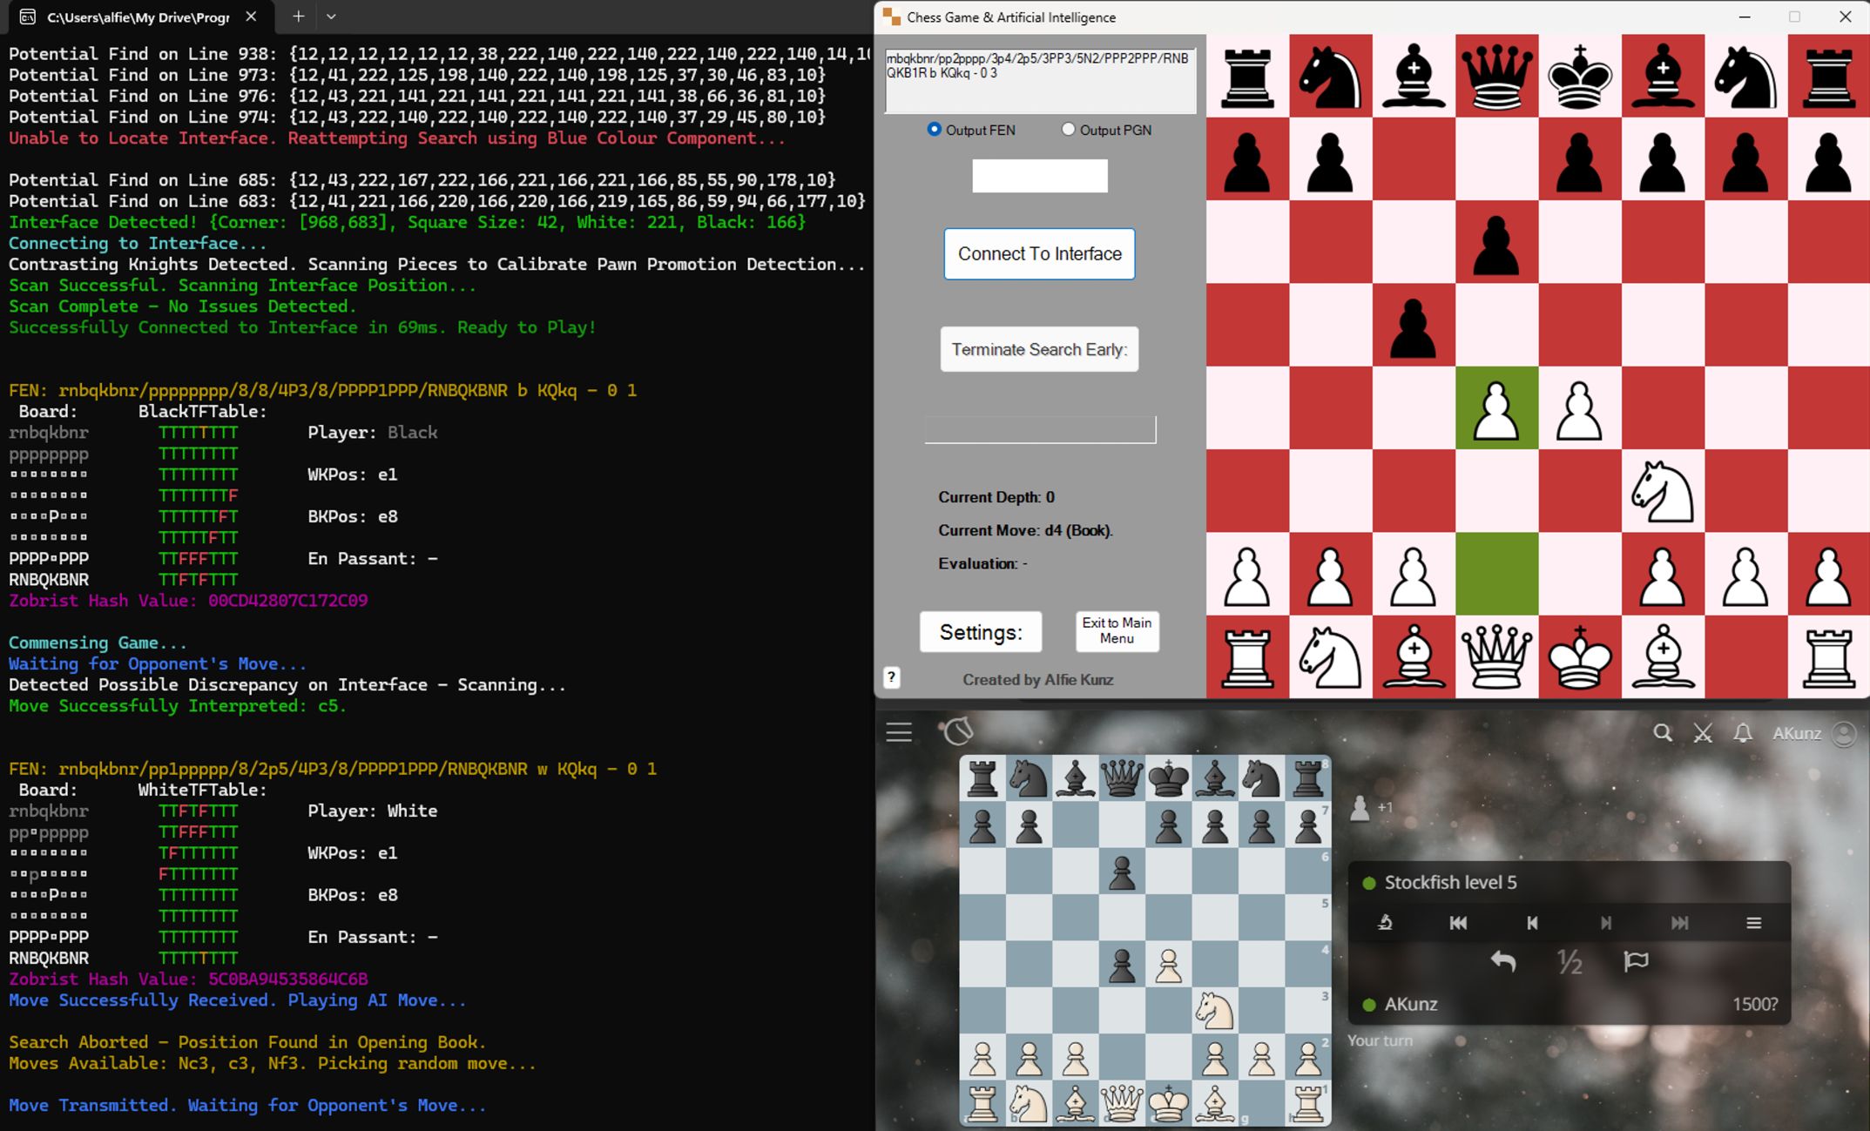
Task: Click the black king on Lichess board
Action: [x=1168, y=779]
